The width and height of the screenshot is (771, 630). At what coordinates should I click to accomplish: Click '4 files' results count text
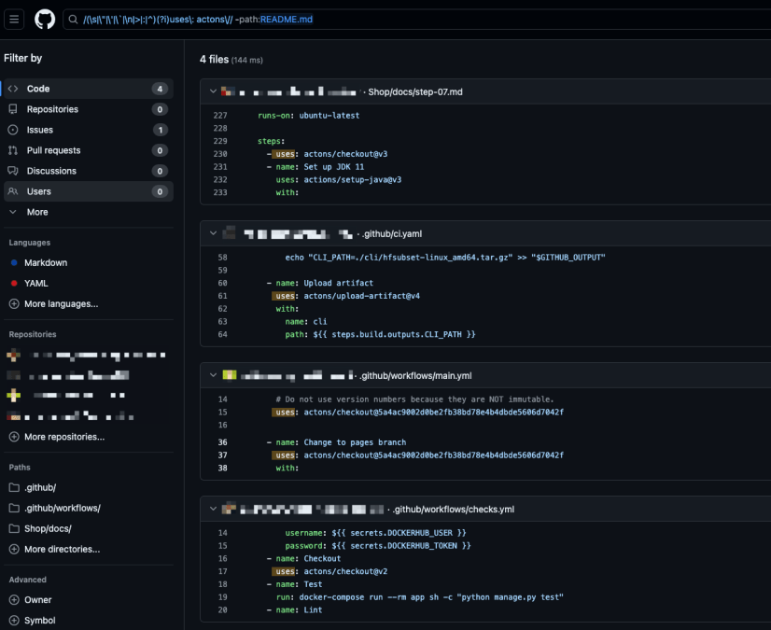pos(214,60)
